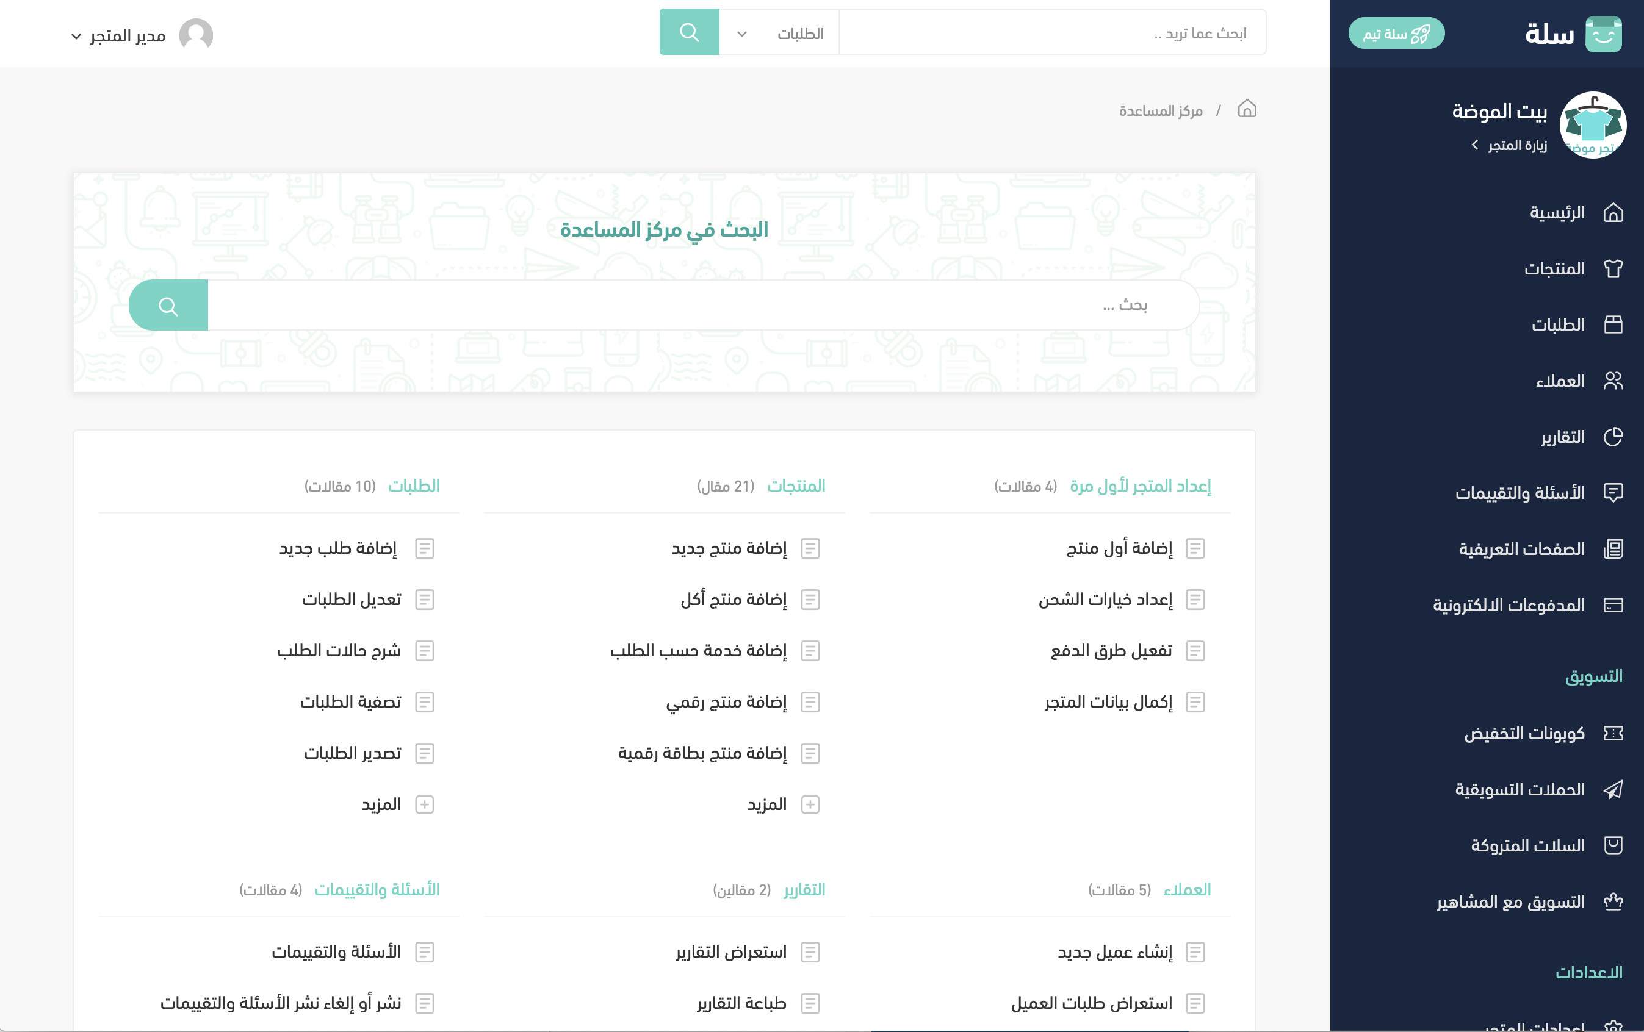
Task: Click the store logo thumbnail
Action: click(1593, 125)
